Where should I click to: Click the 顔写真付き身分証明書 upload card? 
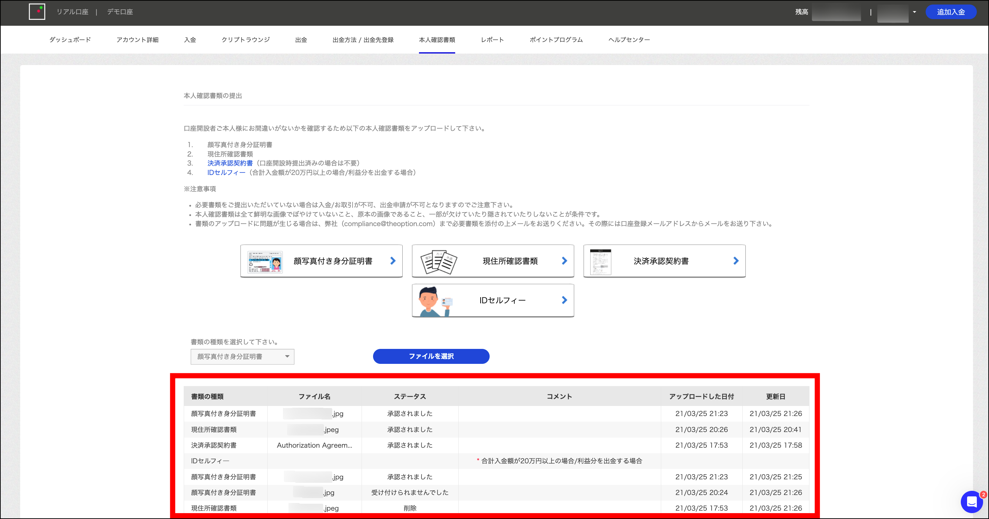[321, 261]
